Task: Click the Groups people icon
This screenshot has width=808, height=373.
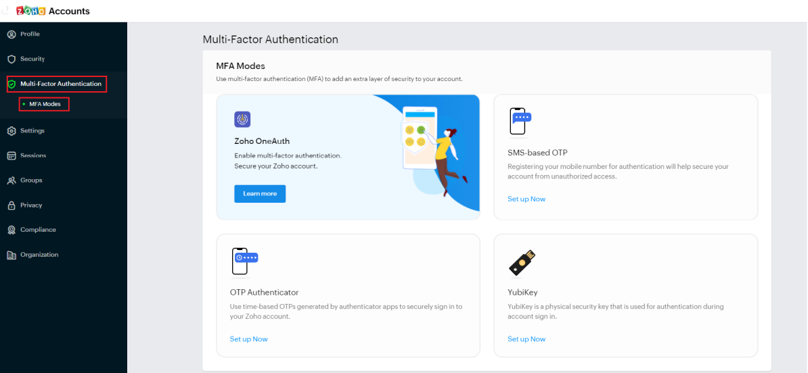Action: (12, 180)
